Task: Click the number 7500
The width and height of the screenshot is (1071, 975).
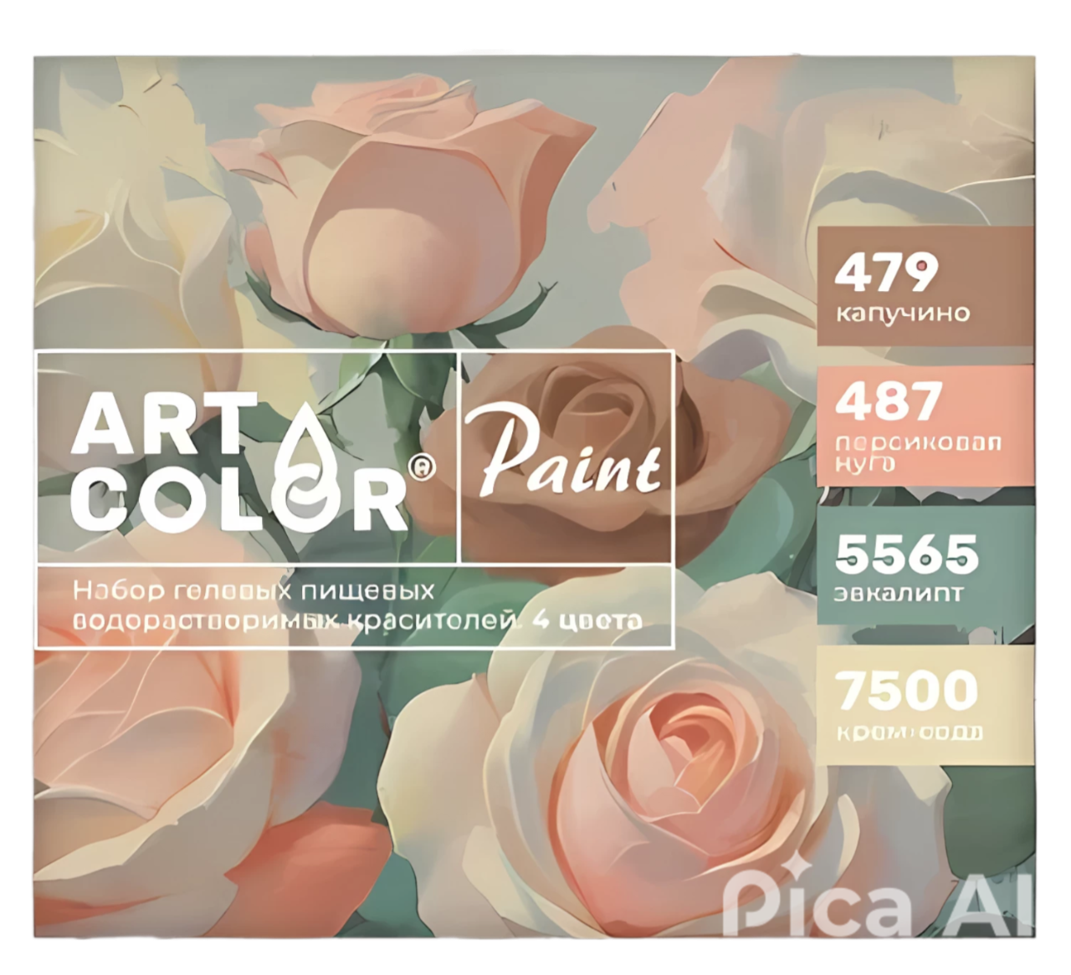Action: (907, 691)
